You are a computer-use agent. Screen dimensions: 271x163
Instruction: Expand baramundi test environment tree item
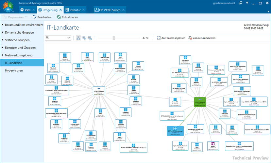(2, 25)
